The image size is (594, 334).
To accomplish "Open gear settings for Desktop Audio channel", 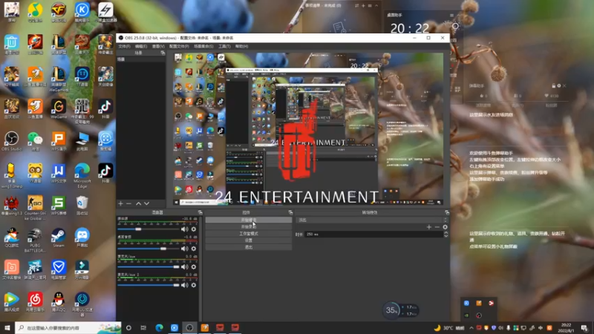I will coord(194,249).
